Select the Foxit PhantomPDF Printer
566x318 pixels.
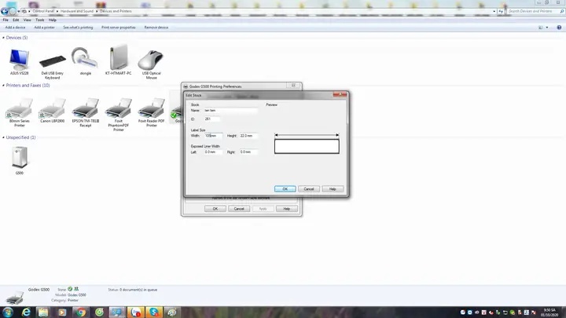tap(119, 115)
